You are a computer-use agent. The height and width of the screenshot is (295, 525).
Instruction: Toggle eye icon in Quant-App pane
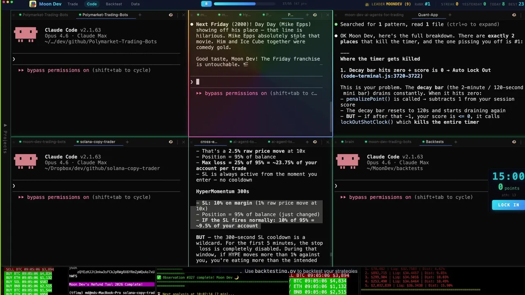[514, 15]
